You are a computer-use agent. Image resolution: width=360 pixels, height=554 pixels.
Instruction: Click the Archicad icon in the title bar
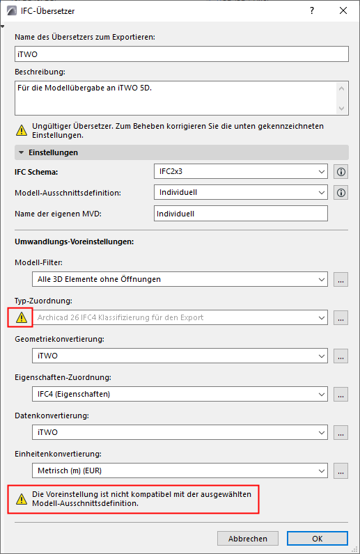pos(12,11)
